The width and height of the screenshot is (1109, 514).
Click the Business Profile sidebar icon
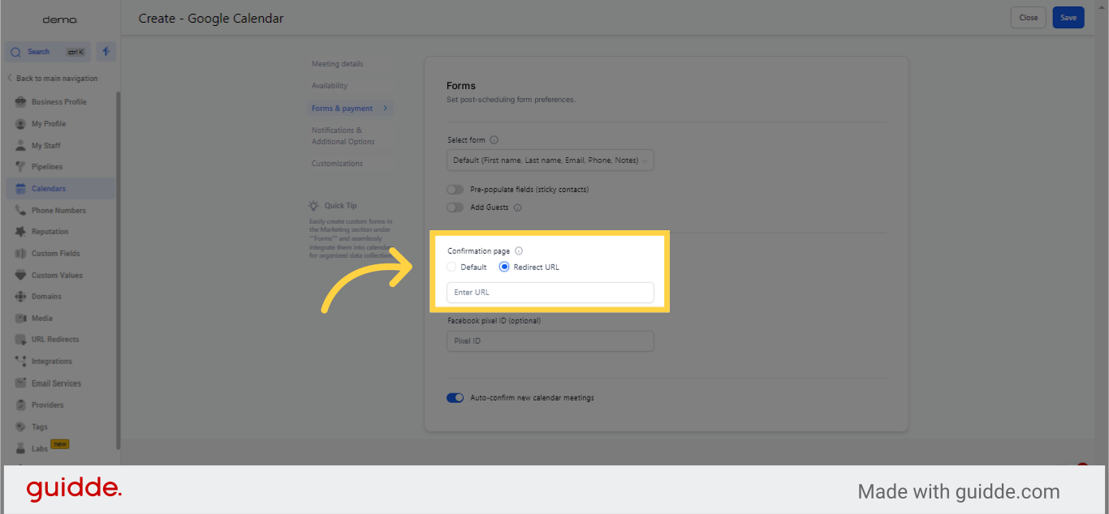tap(21, 102)
